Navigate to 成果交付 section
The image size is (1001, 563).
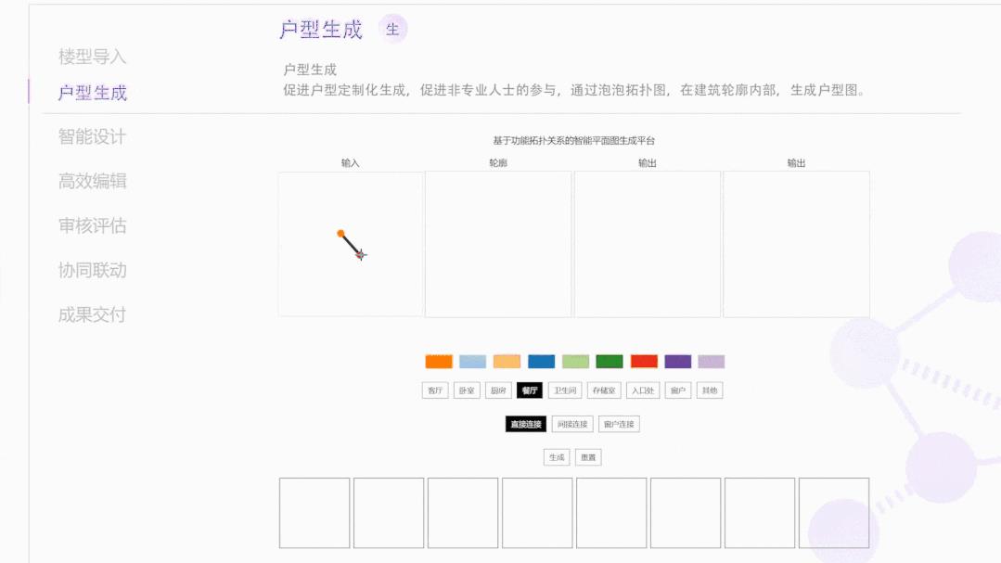click(92, 314)
